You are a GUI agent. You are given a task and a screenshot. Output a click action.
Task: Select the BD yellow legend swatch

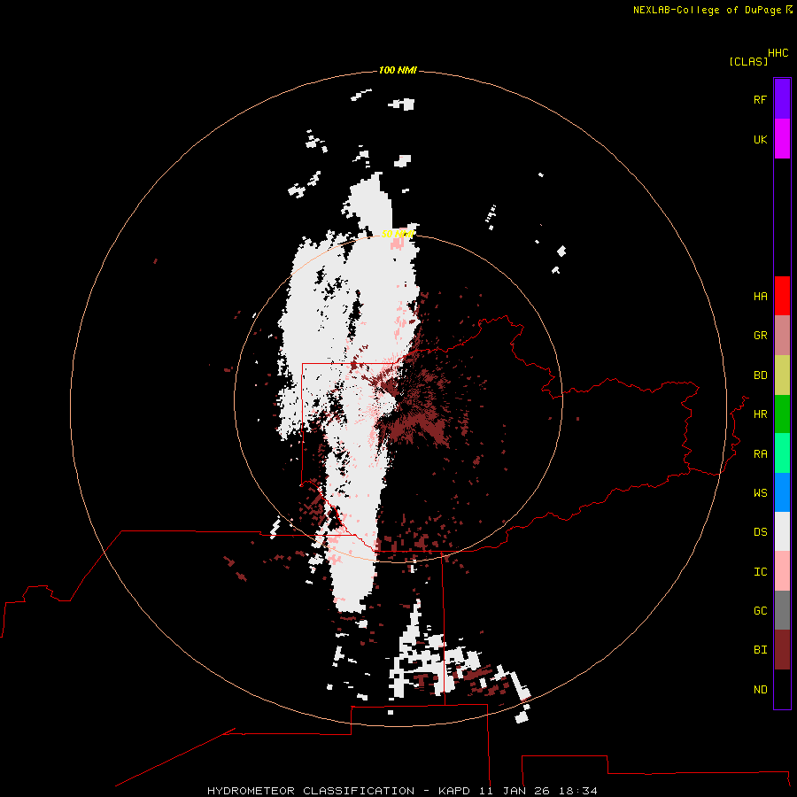(782, 375)
